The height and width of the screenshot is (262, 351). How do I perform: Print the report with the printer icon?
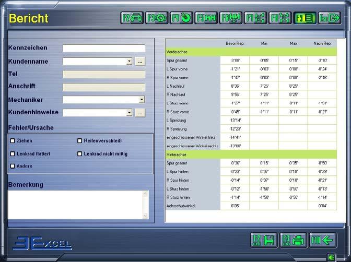pyautogui.click(x=293, y=240)
